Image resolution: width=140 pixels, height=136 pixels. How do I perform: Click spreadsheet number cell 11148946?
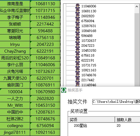tap(45, 17)
